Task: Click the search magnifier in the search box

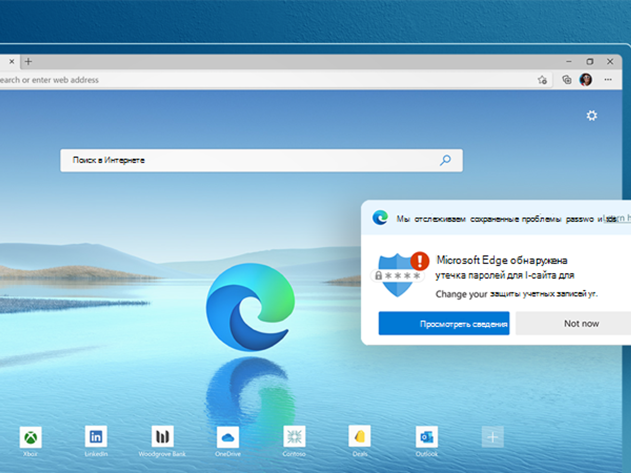Action: point(445,160)
